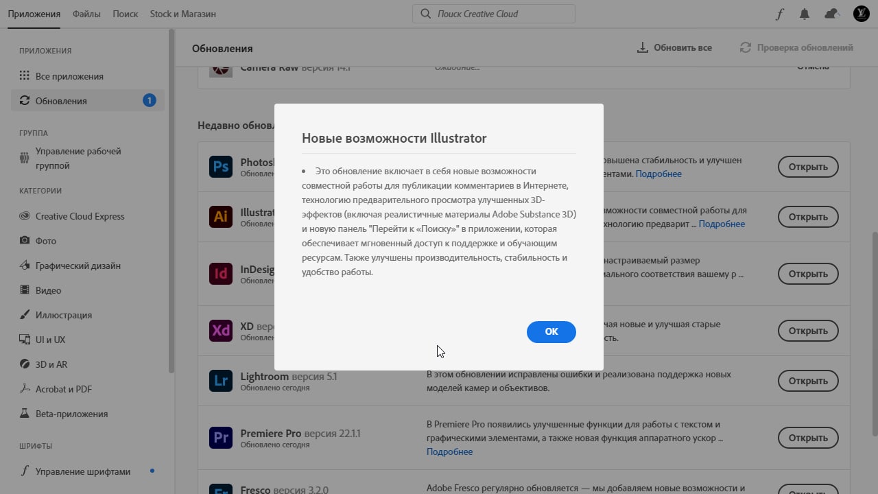Viewport: 878px width, 494px height.
Task: Focus the Creative Cloud search field
Action: [494, 14]
